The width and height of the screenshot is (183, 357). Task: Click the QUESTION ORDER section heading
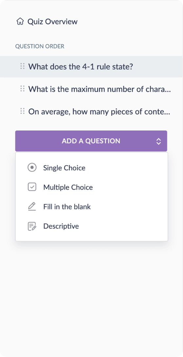40,46
